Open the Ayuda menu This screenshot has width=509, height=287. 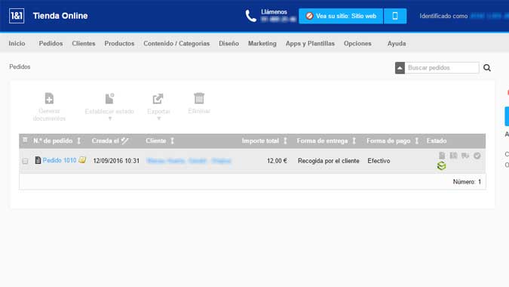pos(397,44)
